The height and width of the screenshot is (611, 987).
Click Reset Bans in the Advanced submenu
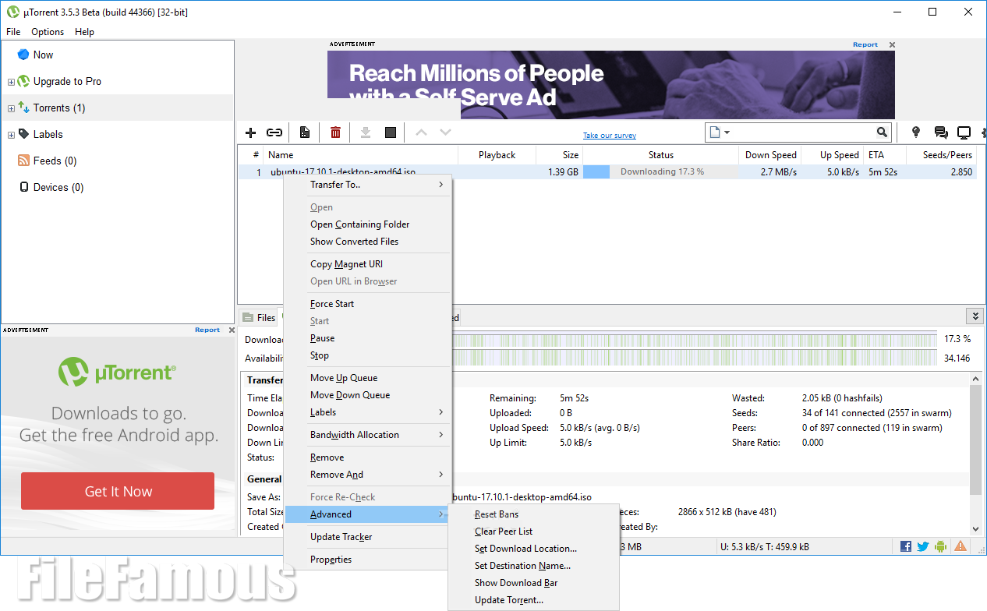point(533,514)
